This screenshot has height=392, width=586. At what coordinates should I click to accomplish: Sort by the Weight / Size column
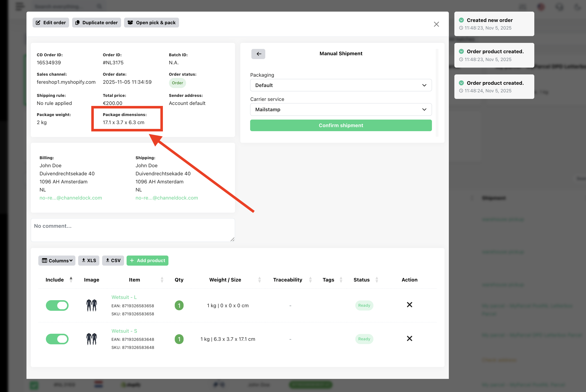click(259, 280)
